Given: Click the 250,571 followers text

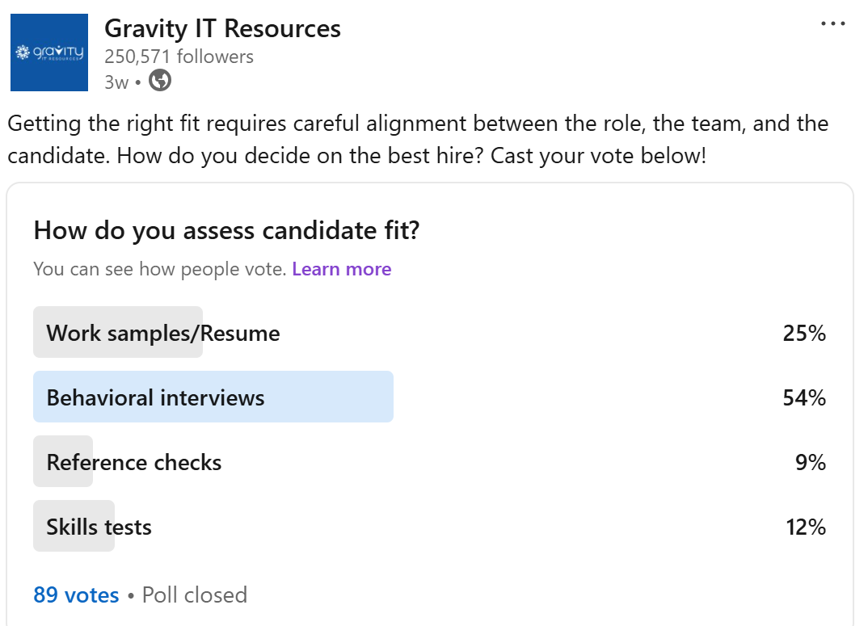Looking at the screenshot, I should click(179, 57).
